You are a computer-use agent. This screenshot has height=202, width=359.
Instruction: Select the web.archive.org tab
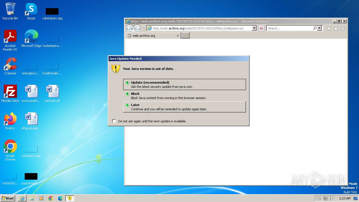point(153,36)
